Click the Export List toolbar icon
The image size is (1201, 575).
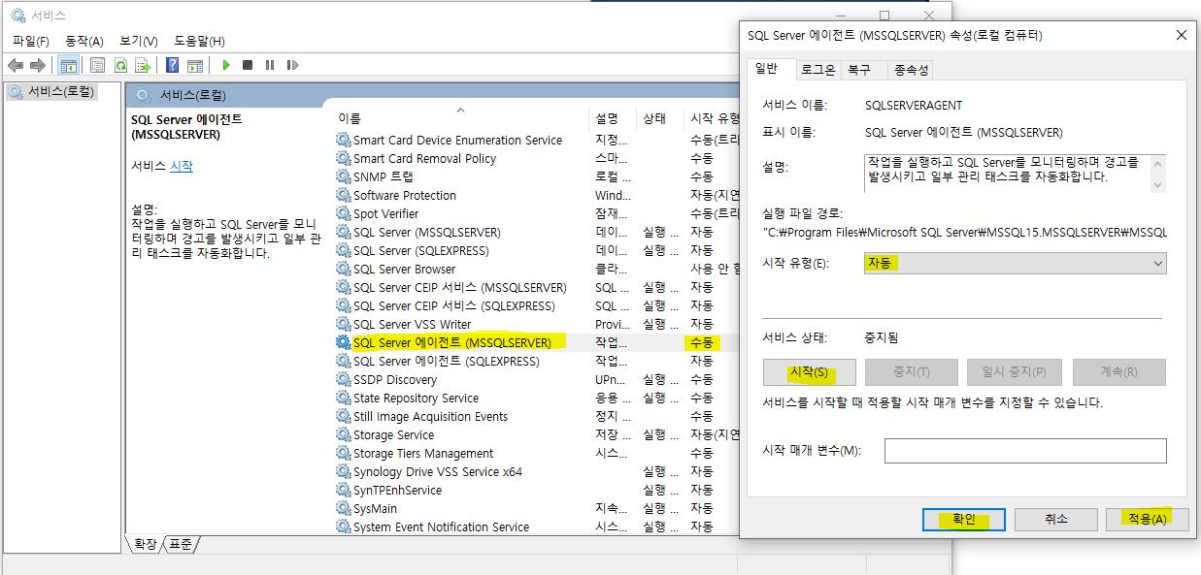143,65
